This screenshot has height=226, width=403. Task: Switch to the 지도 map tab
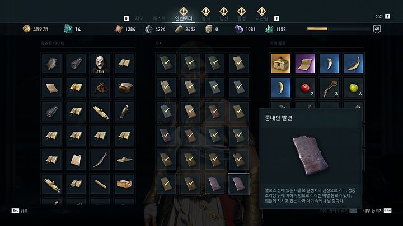click(x=139, y=18)
